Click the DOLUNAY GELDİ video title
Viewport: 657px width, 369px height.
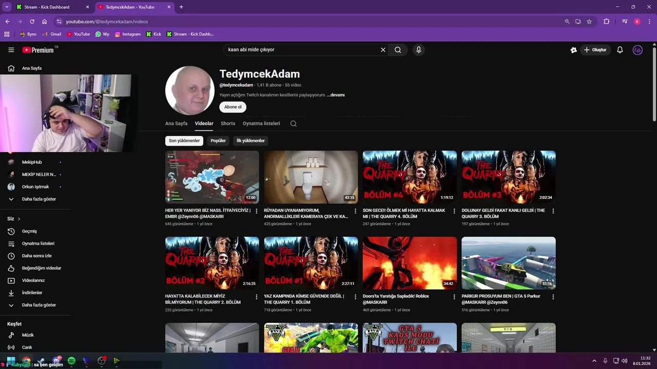504,213
